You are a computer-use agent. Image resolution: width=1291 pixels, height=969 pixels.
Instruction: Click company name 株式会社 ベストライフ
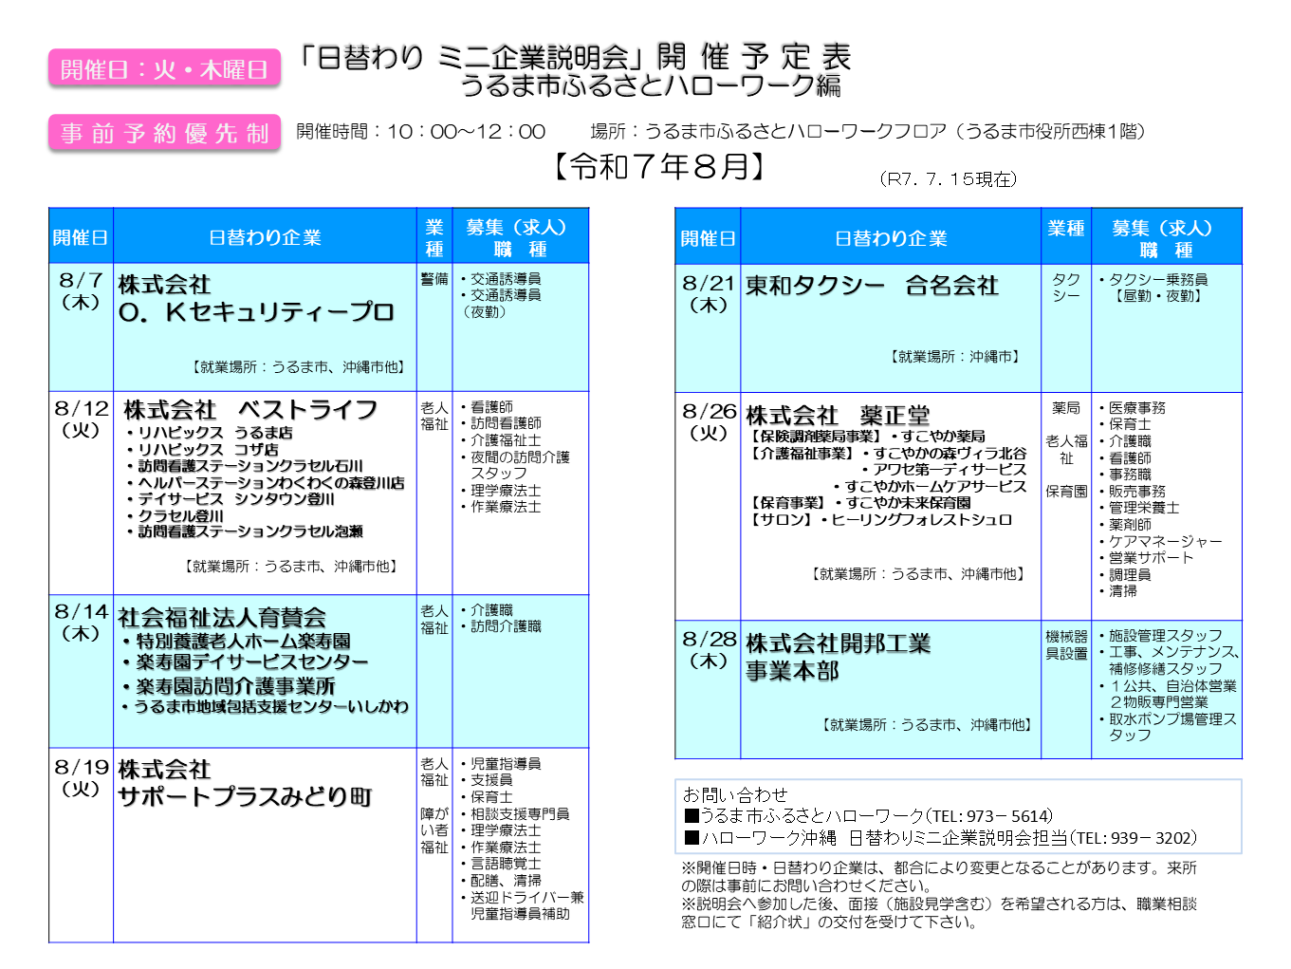[250, 410]
